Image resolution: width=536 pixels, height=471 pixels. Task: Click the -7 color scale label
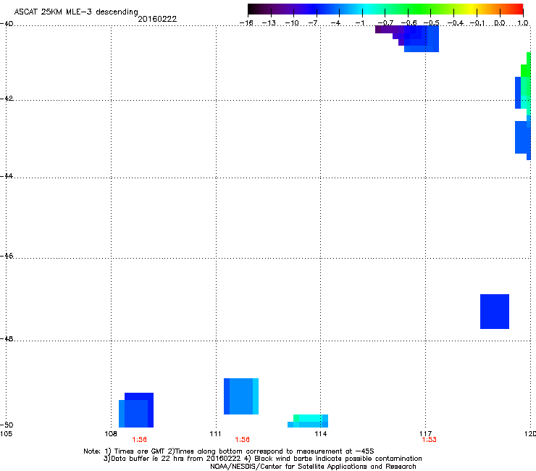pos(313,23)
